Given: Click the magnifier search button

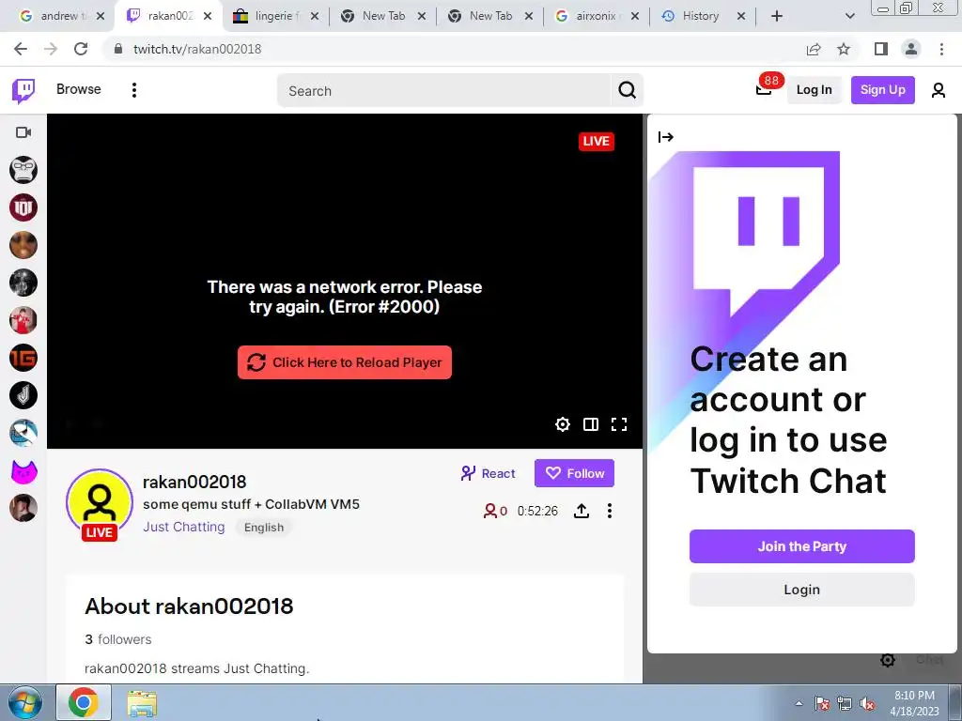Looking at the screenshot, I should pos(627,91).
